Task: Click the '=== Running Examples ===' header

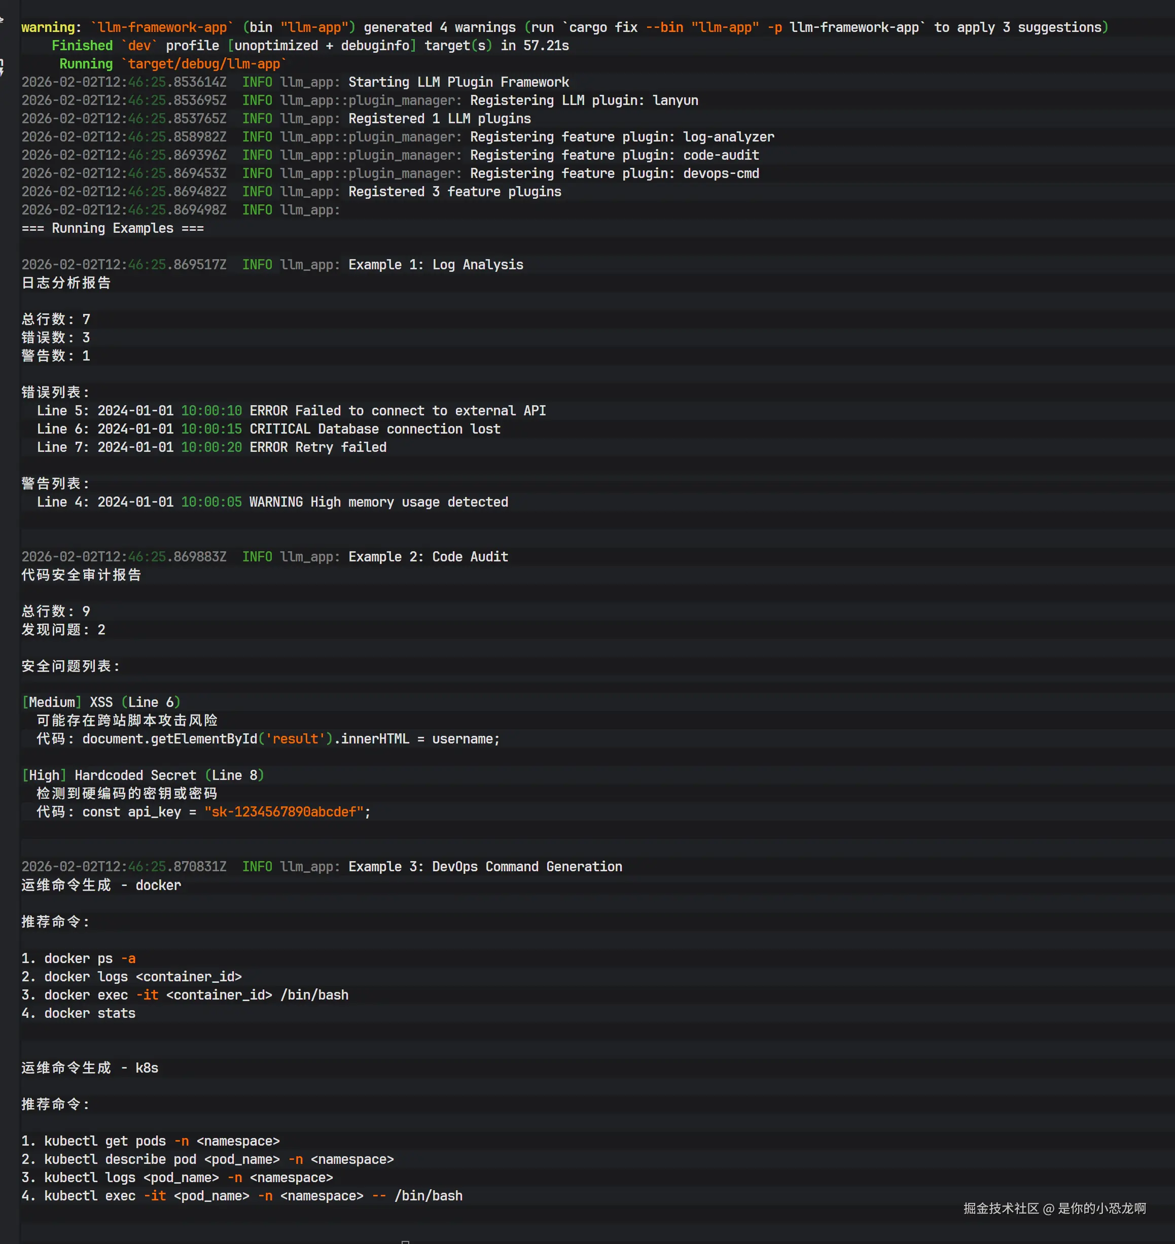Action: (113, 228)
